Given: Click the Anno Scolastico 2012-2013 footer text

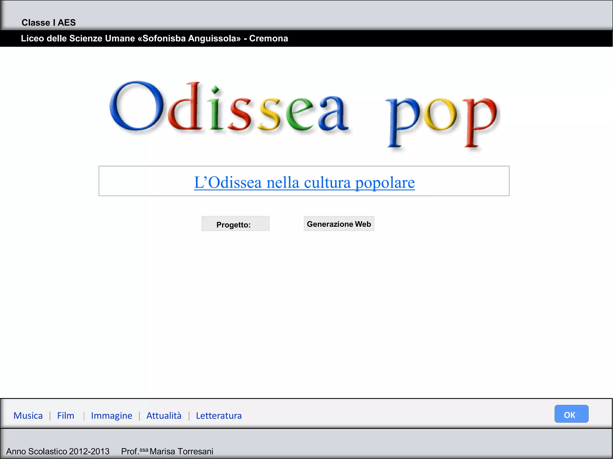Looking at the screenshot, I should tap(58, 451).
